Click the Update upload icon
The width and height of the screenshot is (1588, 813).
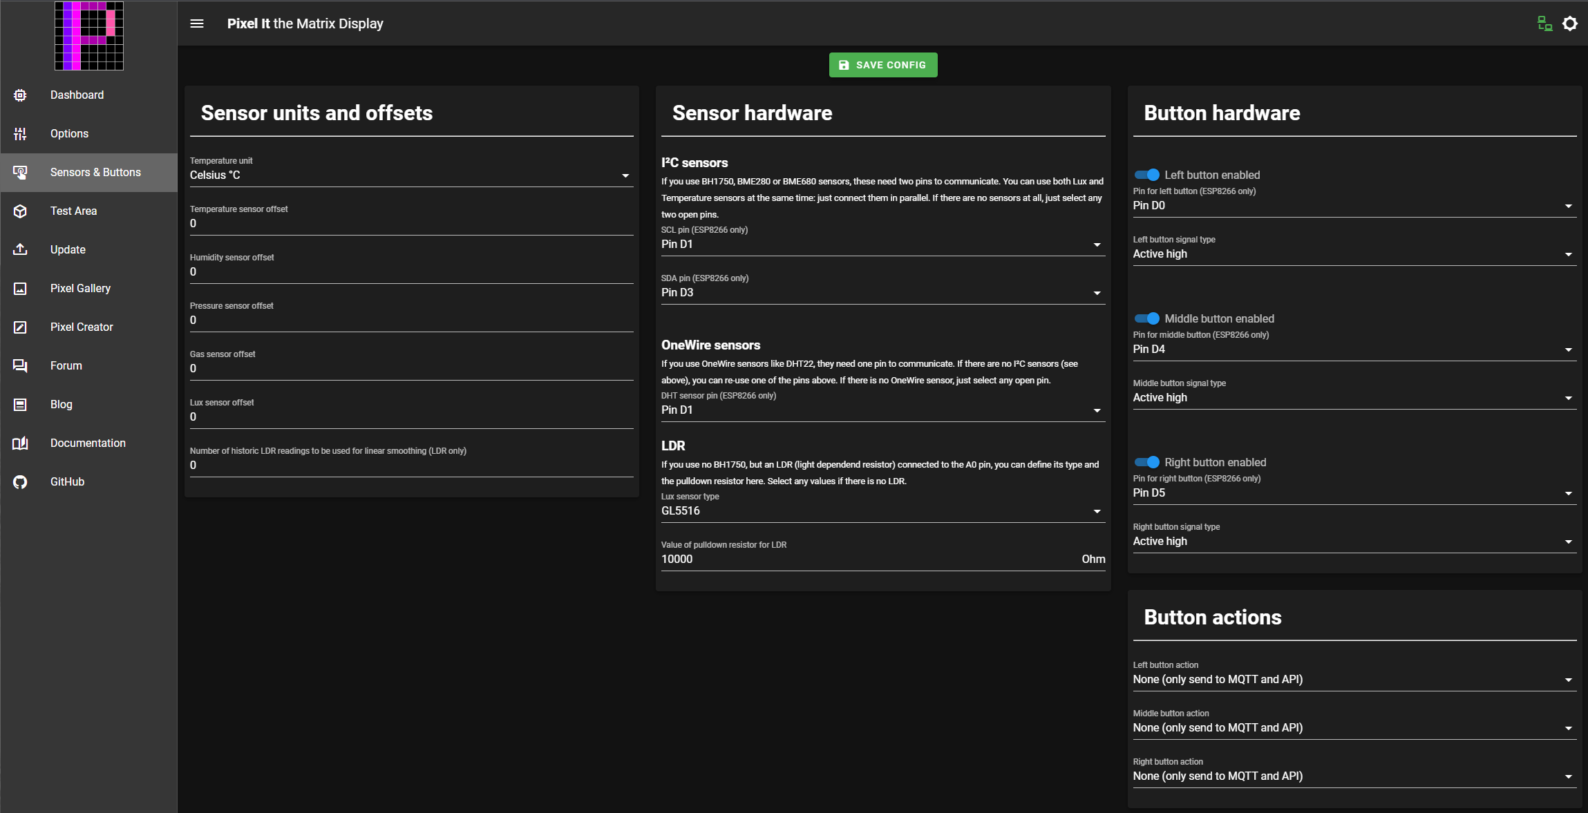(20, 250)
